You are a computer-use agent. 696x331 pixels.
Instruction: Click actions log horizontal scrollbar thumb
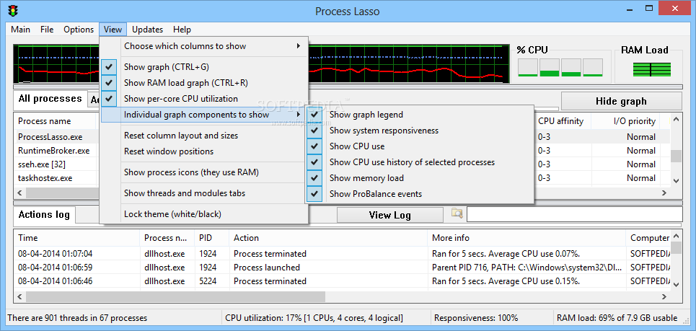click(x=175, y=296)
